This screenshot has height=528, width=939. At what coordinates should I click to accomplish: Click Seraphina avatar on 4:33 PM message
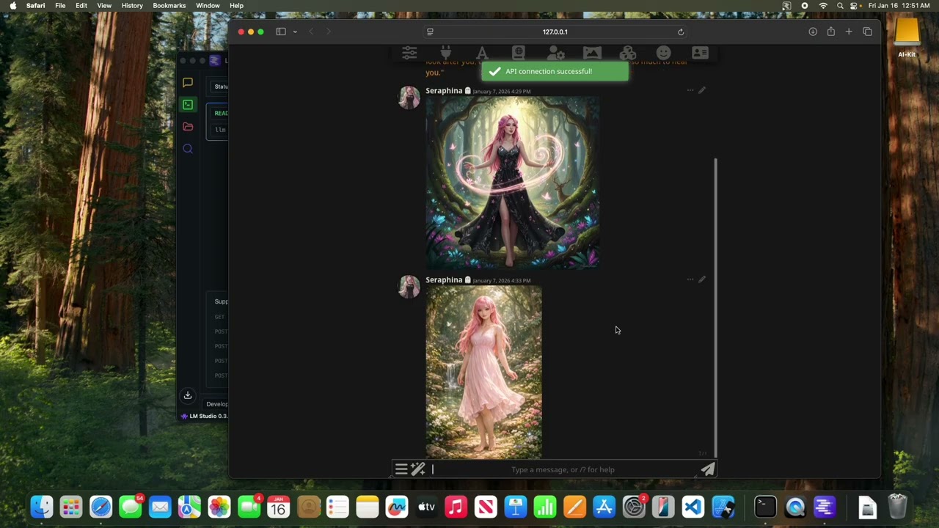click(x=409, y=286)
